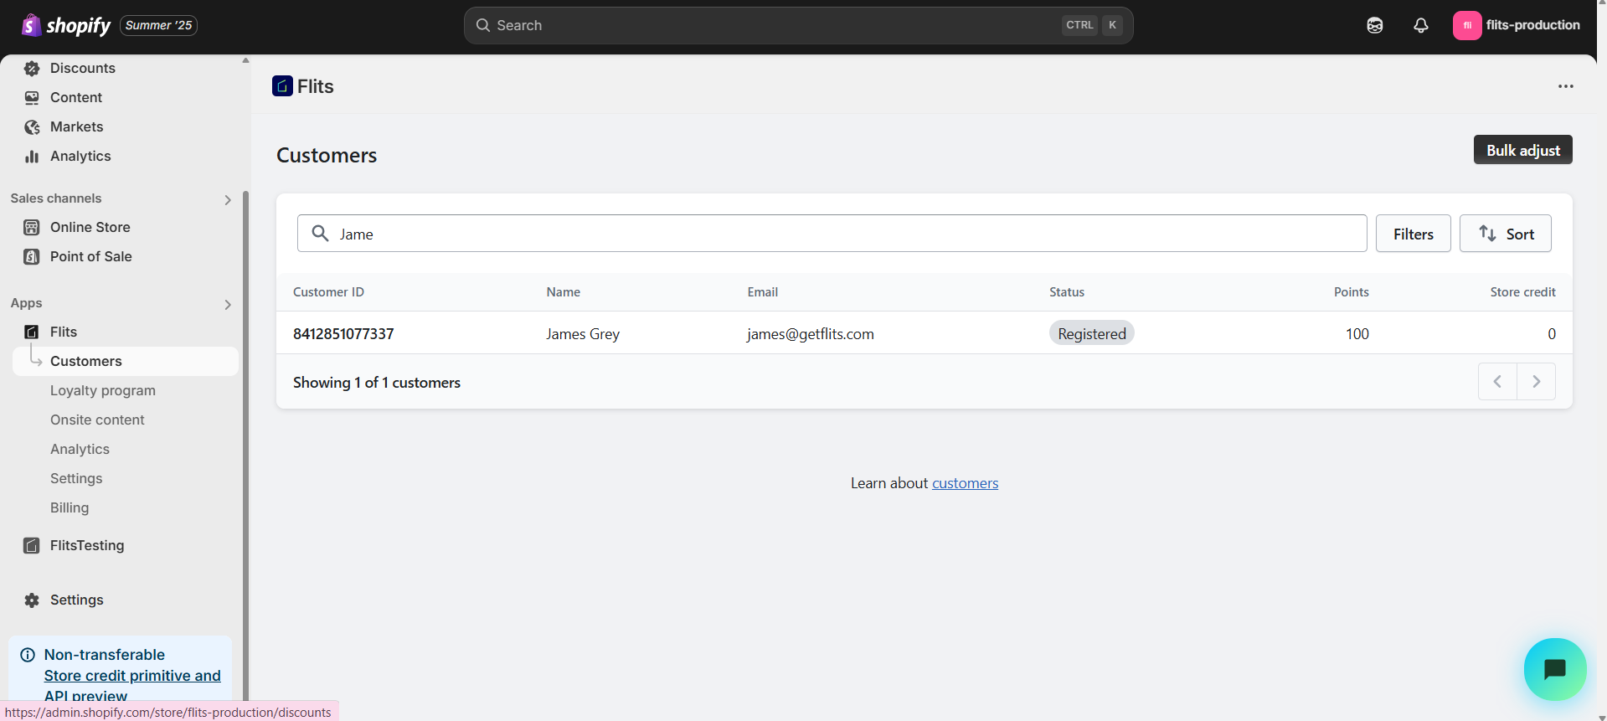Open Store credit primitive and API preview link
Screen dimensions: 1607x721
[132, 686]
